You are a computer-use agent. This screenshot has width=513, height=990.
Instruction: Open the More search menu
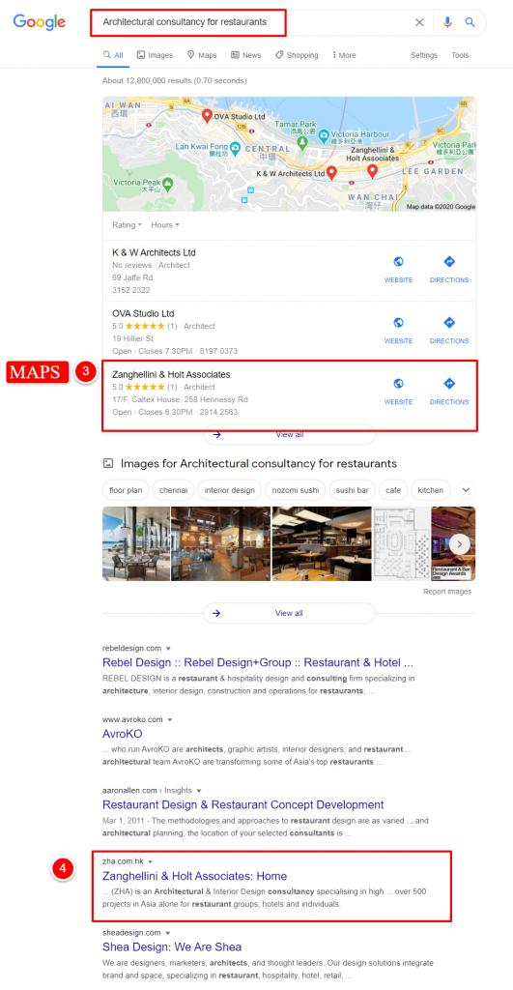pyautogui.click(x=344, y=55)
